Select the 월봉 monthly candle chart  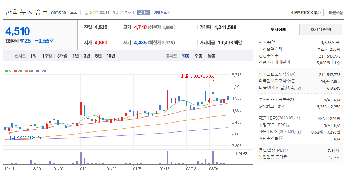pyautogui.click(x=211, y=56)
